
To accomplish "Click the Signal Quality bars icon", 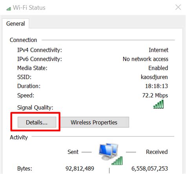I will coord(159,104).
